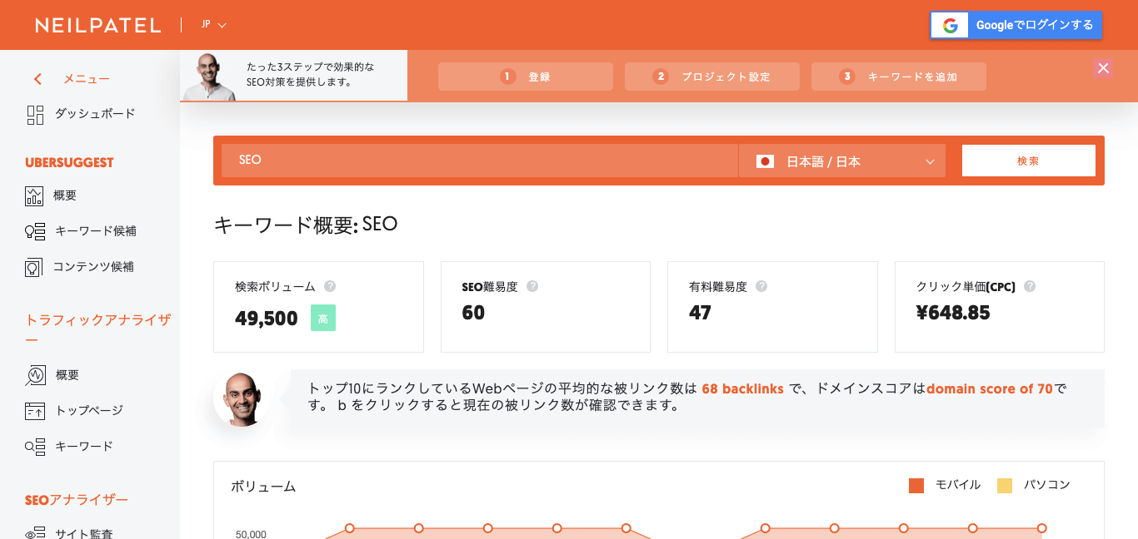Image resolution: width=1138 pixels, height=539 pixels.
Task: Open the JP region dropdown
Action: click(x=214, y=25)
